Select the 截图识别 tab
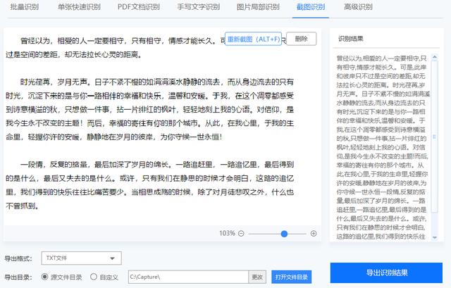The image size is (451, 288). tap(311, 7)
